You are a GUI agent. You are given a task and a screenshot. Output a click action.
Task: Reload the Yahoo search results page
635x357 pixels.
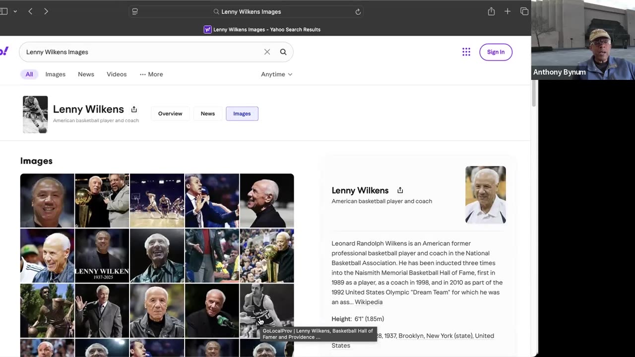(x=358, y=12)
